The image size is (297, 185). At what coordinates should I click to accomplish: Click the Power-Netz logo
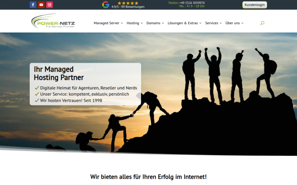pos(53,21)
